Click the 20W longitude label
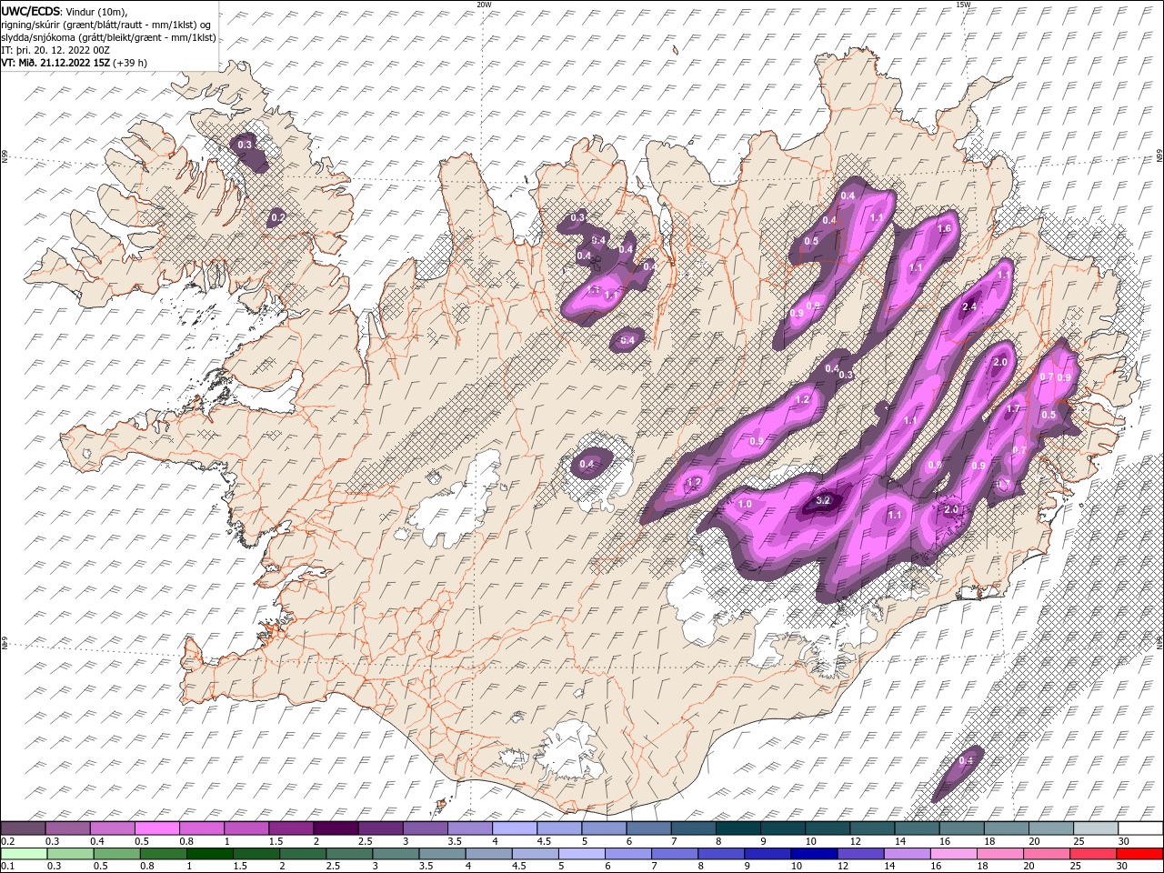 tap(485, 5)
